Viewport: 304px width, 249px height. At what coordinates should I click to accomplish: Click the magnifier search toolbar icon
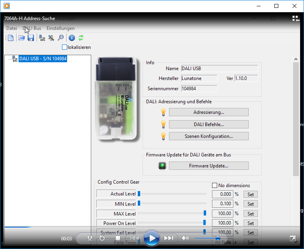click(60, 38)
